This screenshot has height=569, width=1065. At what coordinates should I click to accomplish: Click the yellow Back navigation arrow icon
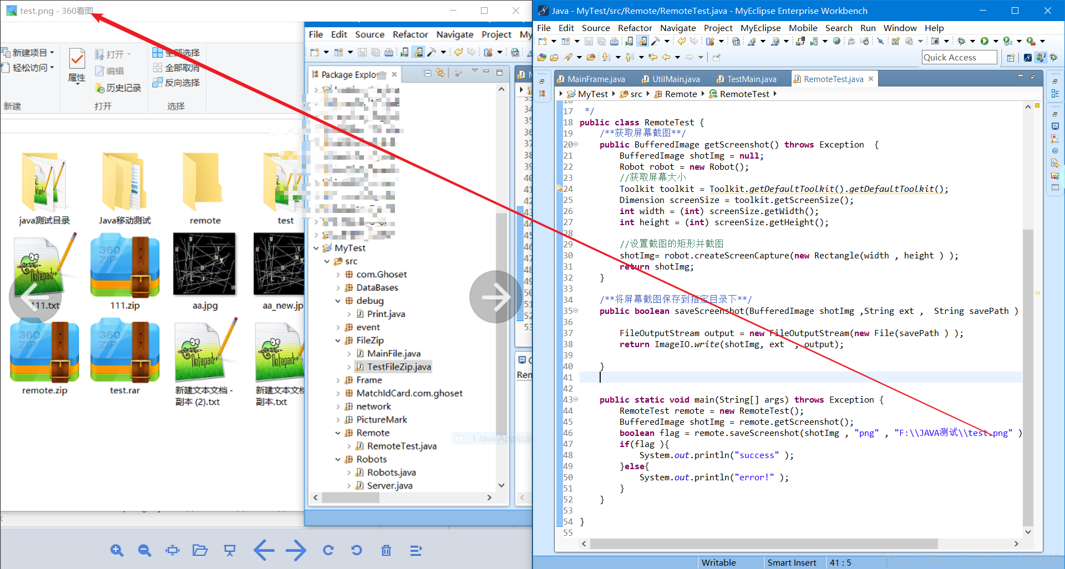pos(666,57)
